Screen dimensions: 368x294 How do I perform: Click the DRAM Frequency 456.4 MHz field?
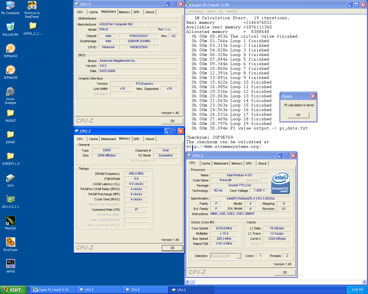click(x=136, y=173)
